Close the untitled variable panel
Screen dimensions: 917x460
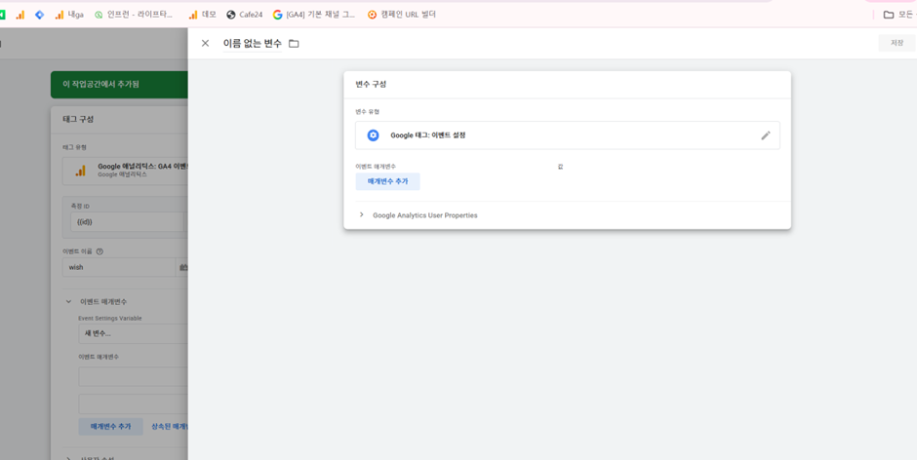(x=205, y=43)
